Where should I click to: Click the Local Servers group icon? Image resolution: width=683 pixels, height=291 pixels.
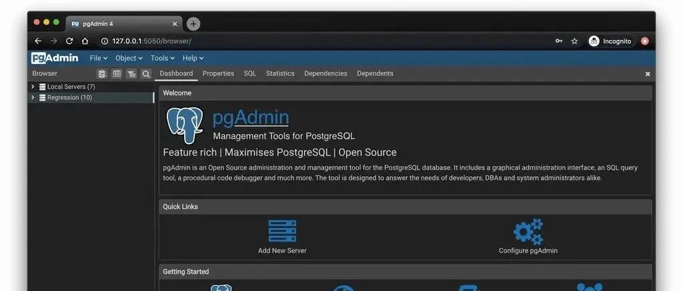(x=42, y=87)
